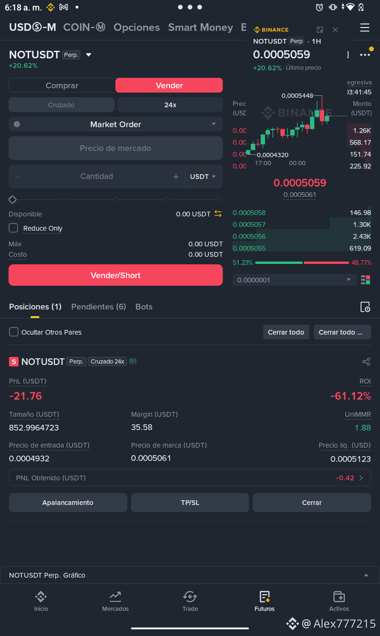Image resolution: width=380 pixels, height=636 pixels.
Task: Change the Cruzado margin mode
Action: click(x=61, y=105)
